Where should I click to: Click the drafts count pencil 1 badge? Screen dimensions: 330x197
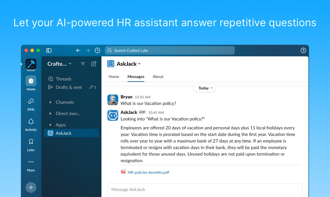tap(93, 87)
